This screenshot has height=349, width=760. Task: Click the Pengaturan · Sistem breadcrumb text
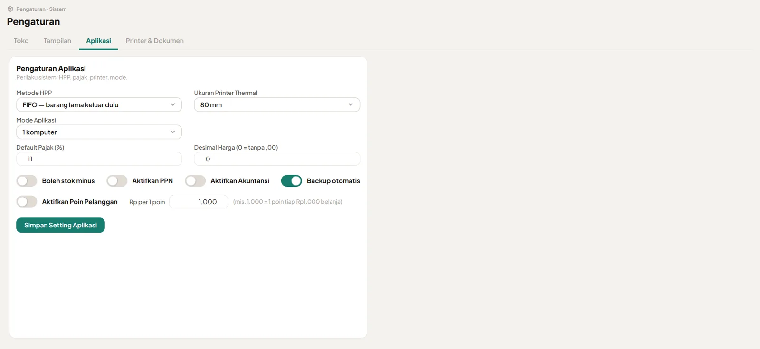tap(41, 9)
